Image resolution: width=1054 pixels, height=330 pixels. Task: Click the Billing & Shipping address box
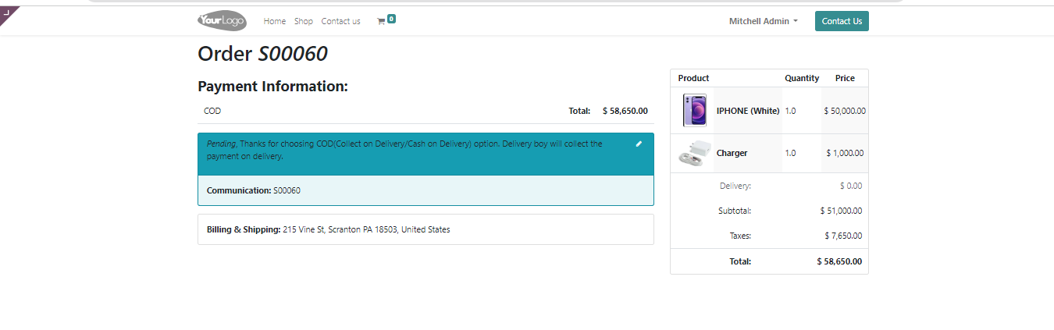[x=426, y=229]
